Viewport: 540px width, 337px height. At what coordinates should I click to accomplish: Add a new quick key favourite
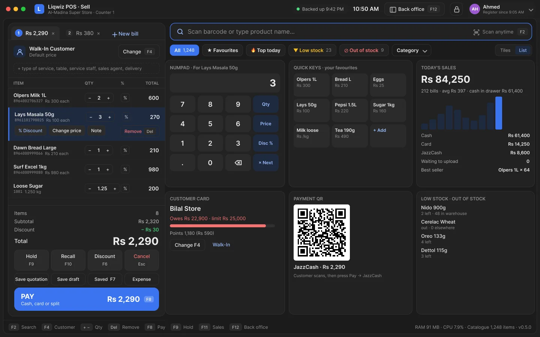pos(388,136)
